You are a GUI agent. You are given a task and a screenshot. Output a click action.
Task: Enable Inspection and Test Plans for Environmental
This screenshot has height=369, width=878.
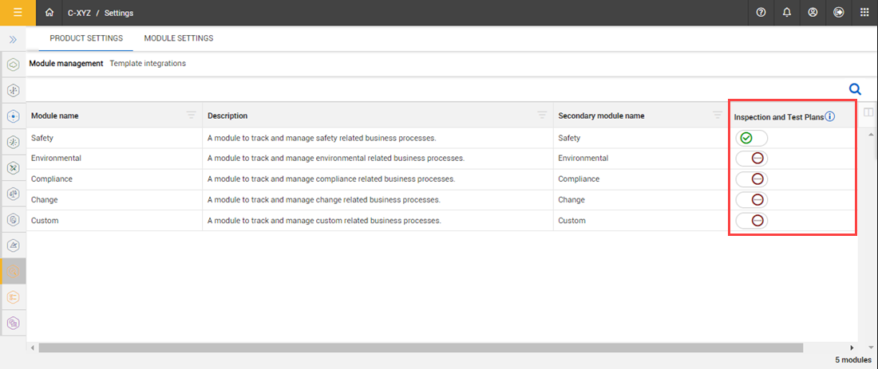pyautogui.click(x=751, y=159)
